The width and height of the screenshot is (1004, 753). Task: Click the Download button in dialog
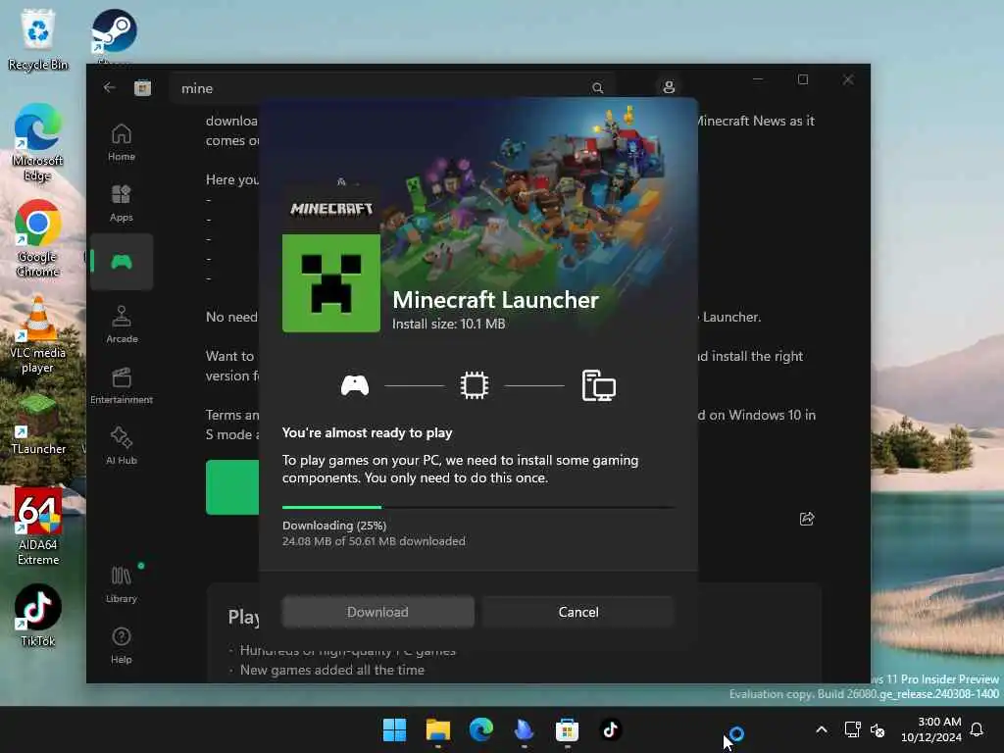point(377,612)
